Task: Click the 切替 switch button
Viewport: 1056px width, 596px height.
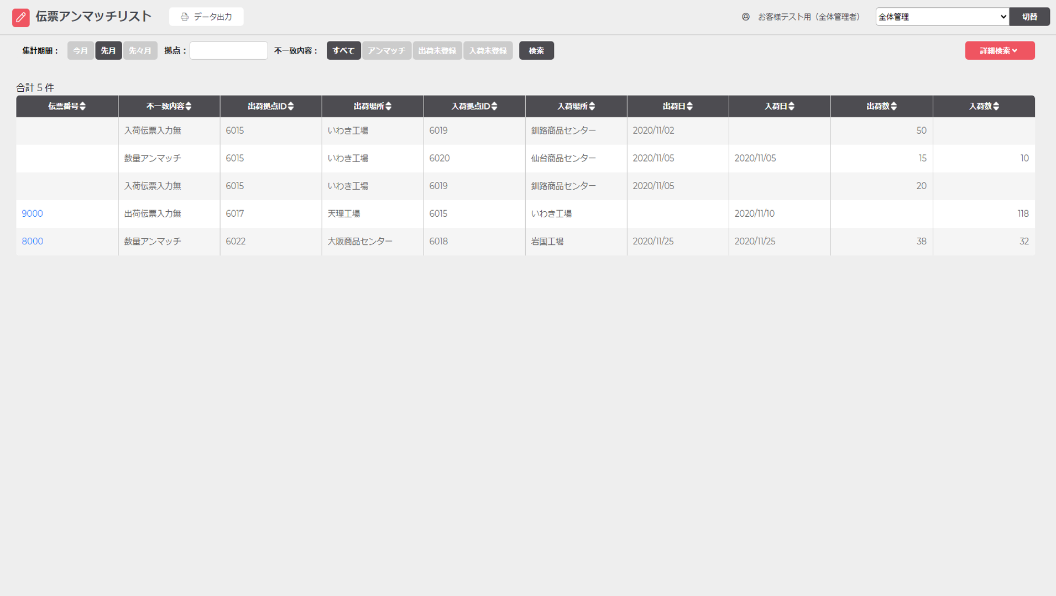Action: pos(1029,17)
